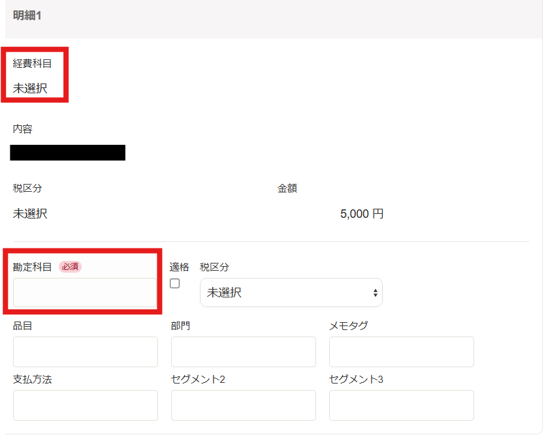This screenshot has height=437, width=546.
Task: Open the 税区分 dropdown showing 未選択
Action: tap(291, 293)
